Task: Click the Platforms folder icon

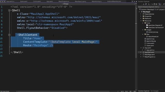Action: pyautogui.click(x=143, y=18)
